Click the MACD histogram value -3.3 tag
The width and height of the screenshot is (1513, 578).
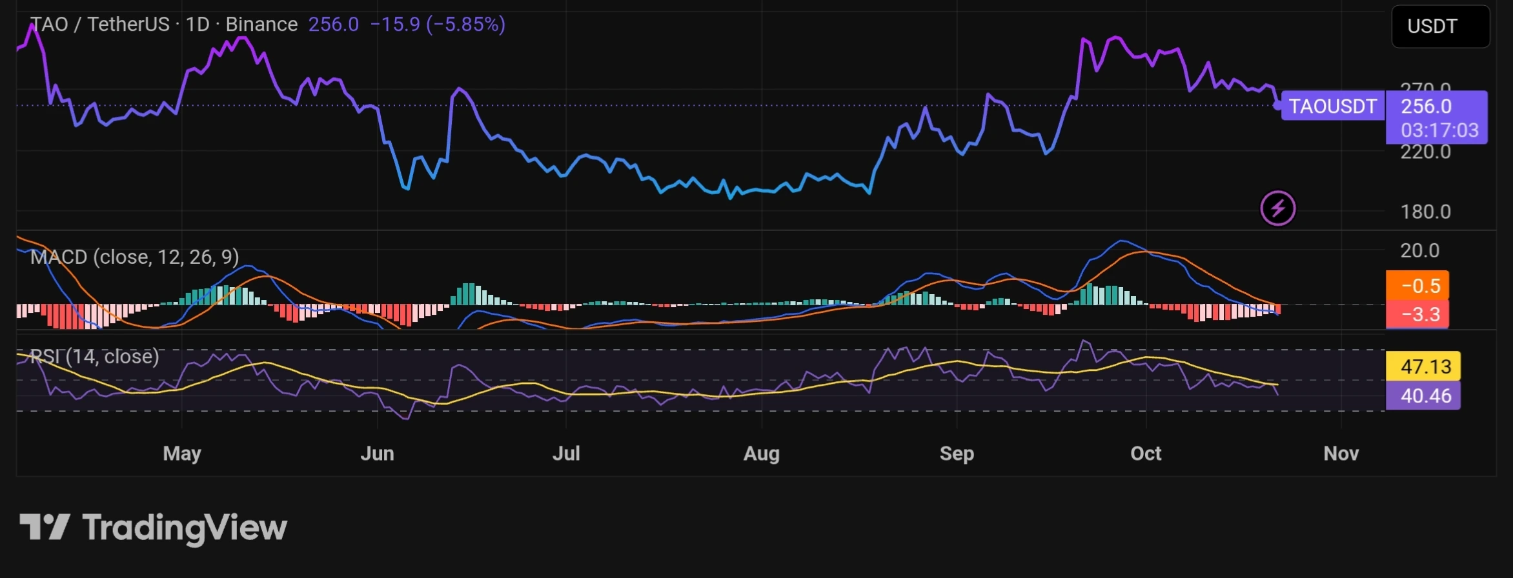[1417, 314]
